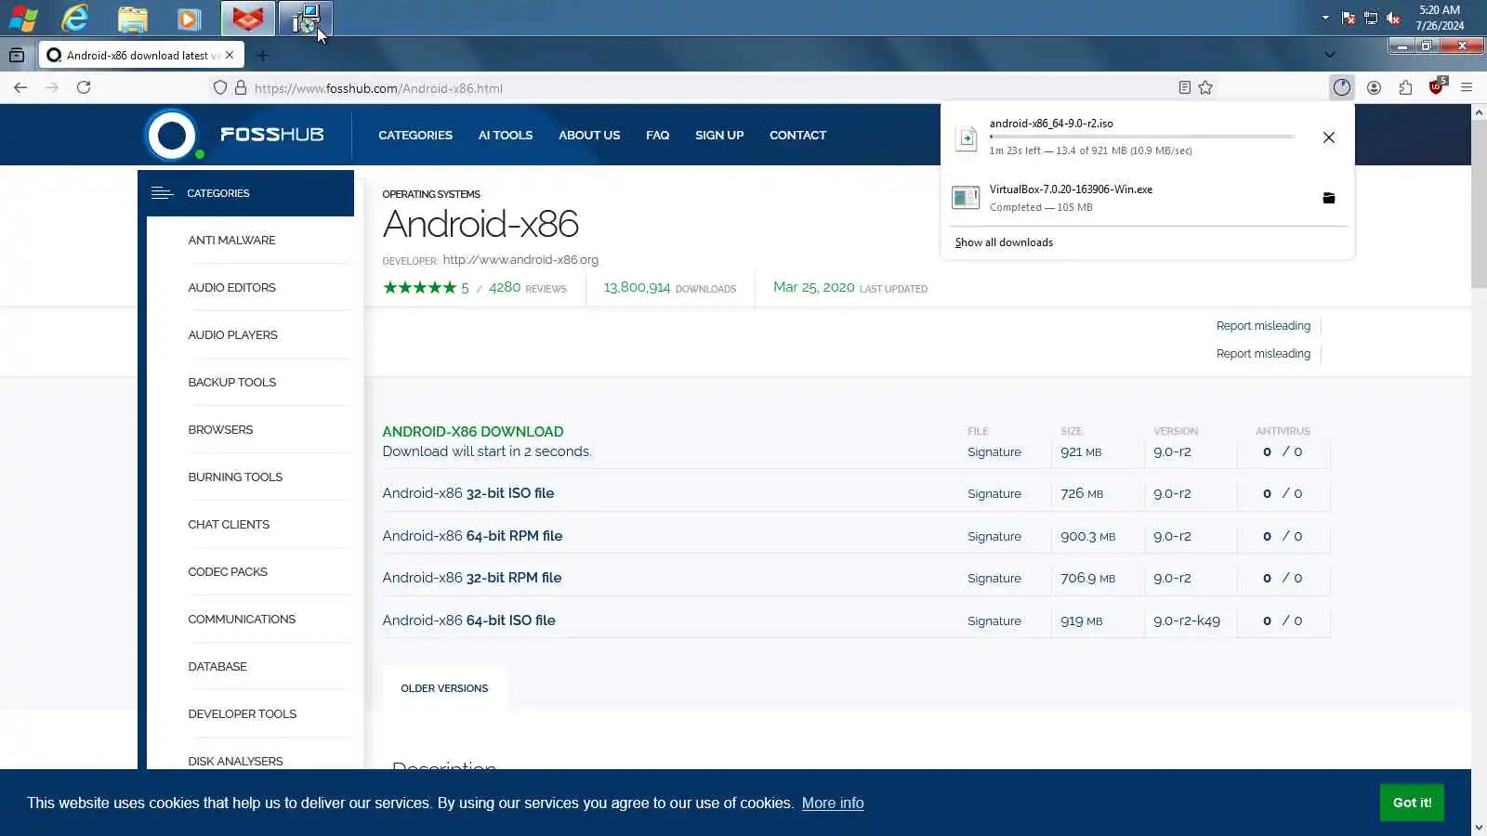Toggle reader view in the address bar
This screenshot has width=1487, height=836.
tap(1184, 87)
